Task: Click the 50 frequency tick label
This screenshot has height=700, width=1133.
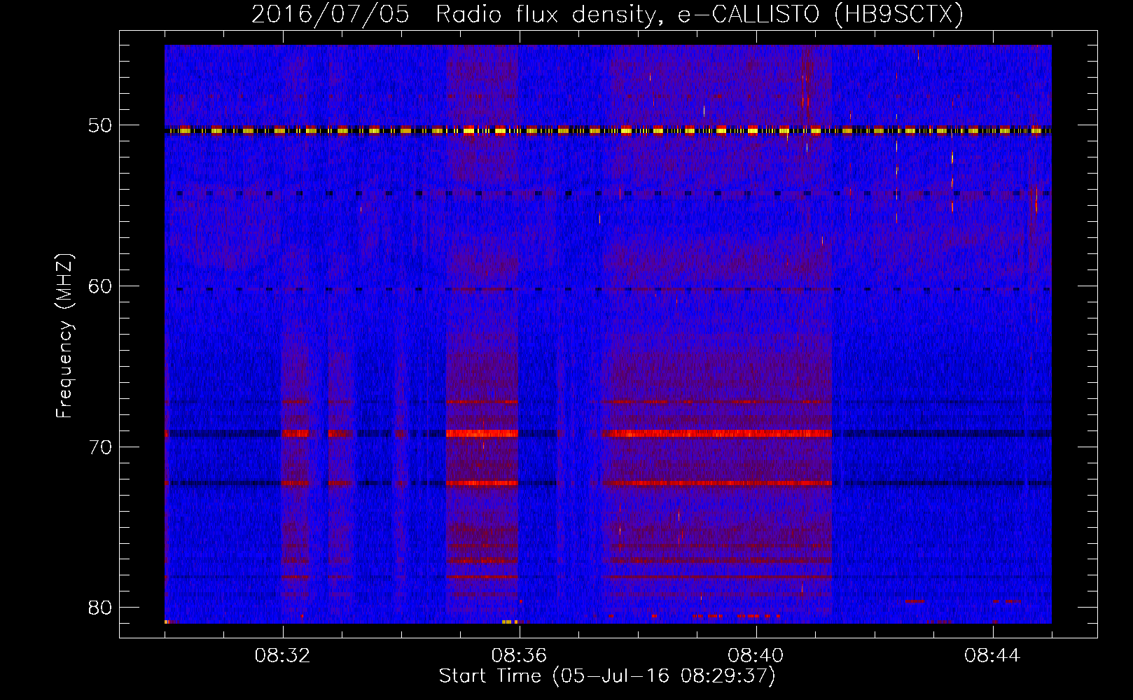Action: 99,126
